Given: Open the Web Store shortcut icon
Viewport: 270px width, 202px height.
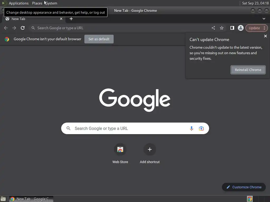Looking at the screenshot, I should click(x=120, y=149).
